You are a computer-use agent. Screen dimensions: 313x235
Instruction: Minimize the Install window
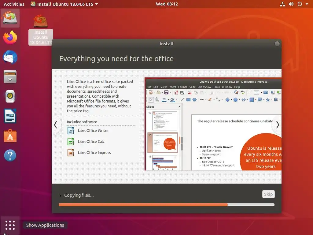(277, 44)
